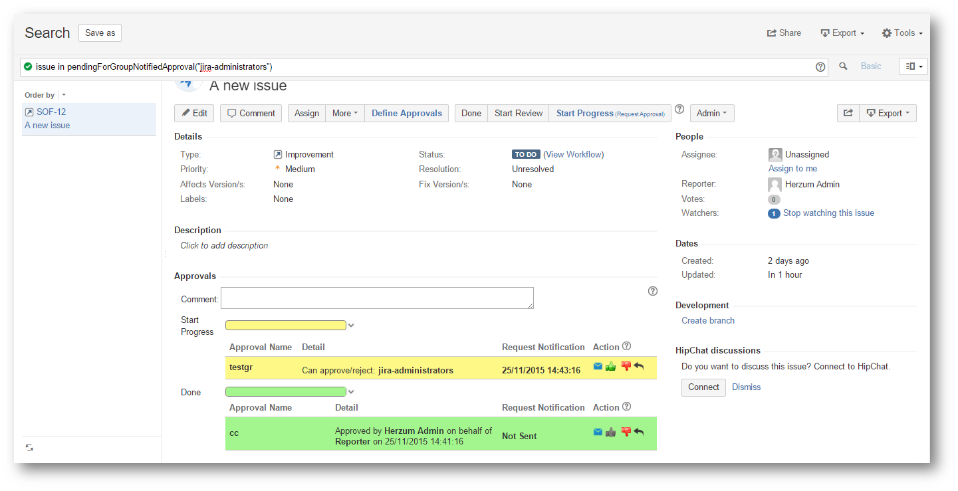Refresh the search results list
This screenshot has height=491, width=958.
pos(29,448)
